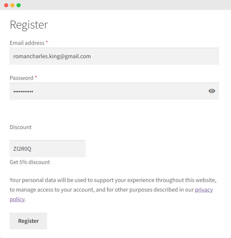The height and width of the screenshot is (238, 231).
Task: Click the "Password" field label
Action: coord(21,78)
